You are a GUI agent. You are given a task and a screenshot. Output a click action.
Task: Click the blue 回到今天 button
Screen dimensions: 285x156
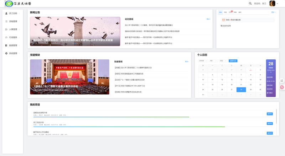(x=233, y=61)
